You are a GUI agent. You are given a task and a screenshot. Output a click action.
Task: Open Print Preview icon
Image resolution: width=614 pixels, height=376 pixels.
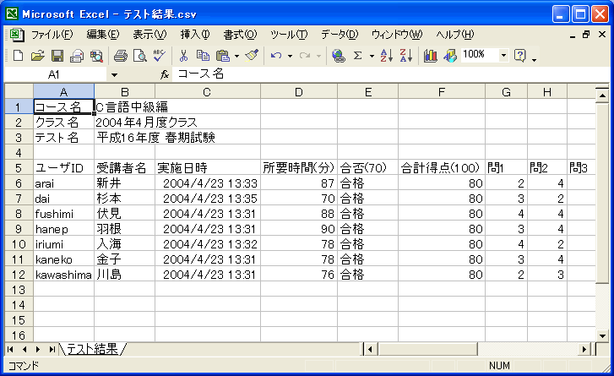140,56
